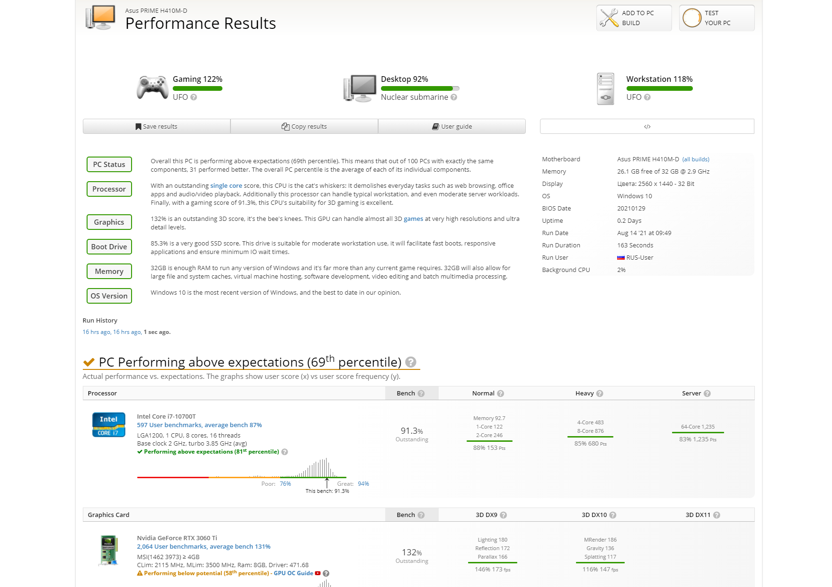Select the Processor label button
The height and width of the screenshot is (587, 832).
109,189
